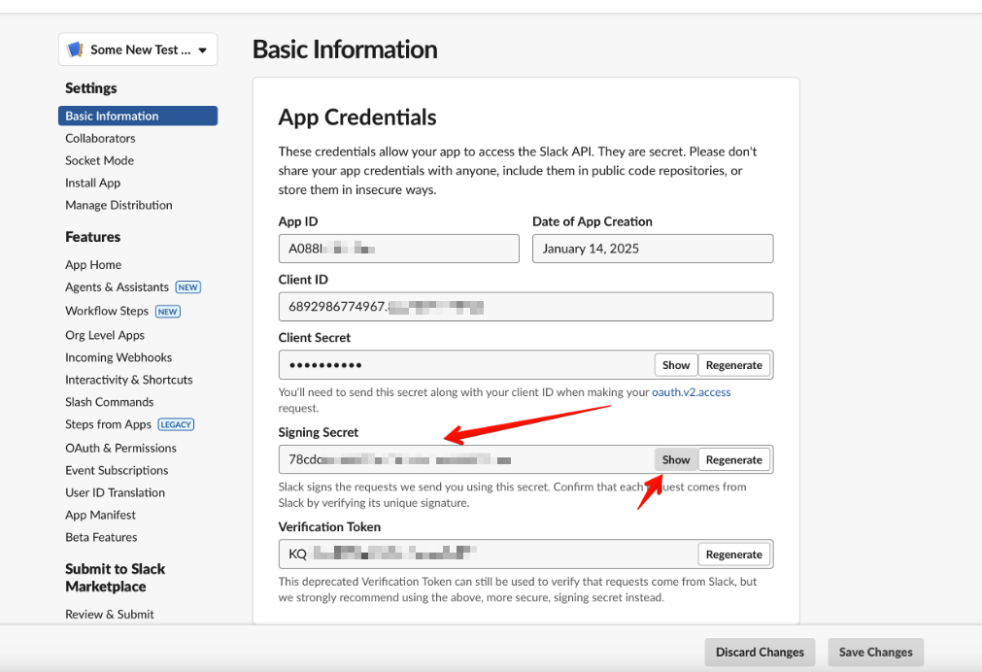Regenerate the Verification Token

733,554
